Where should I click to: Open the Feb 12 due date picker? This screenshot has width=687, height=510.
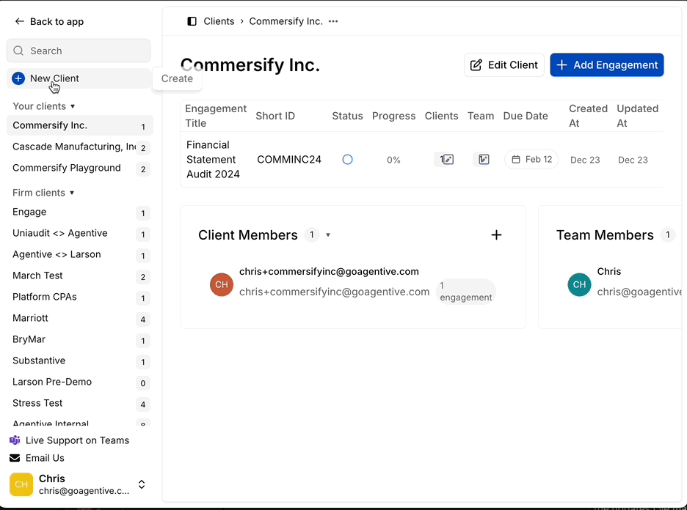[x=531, y=160]
